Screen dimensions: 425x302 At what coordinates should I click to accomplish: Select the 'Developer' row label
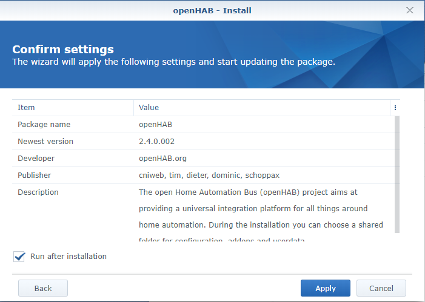pyautogui.click(x=36, y=159)
